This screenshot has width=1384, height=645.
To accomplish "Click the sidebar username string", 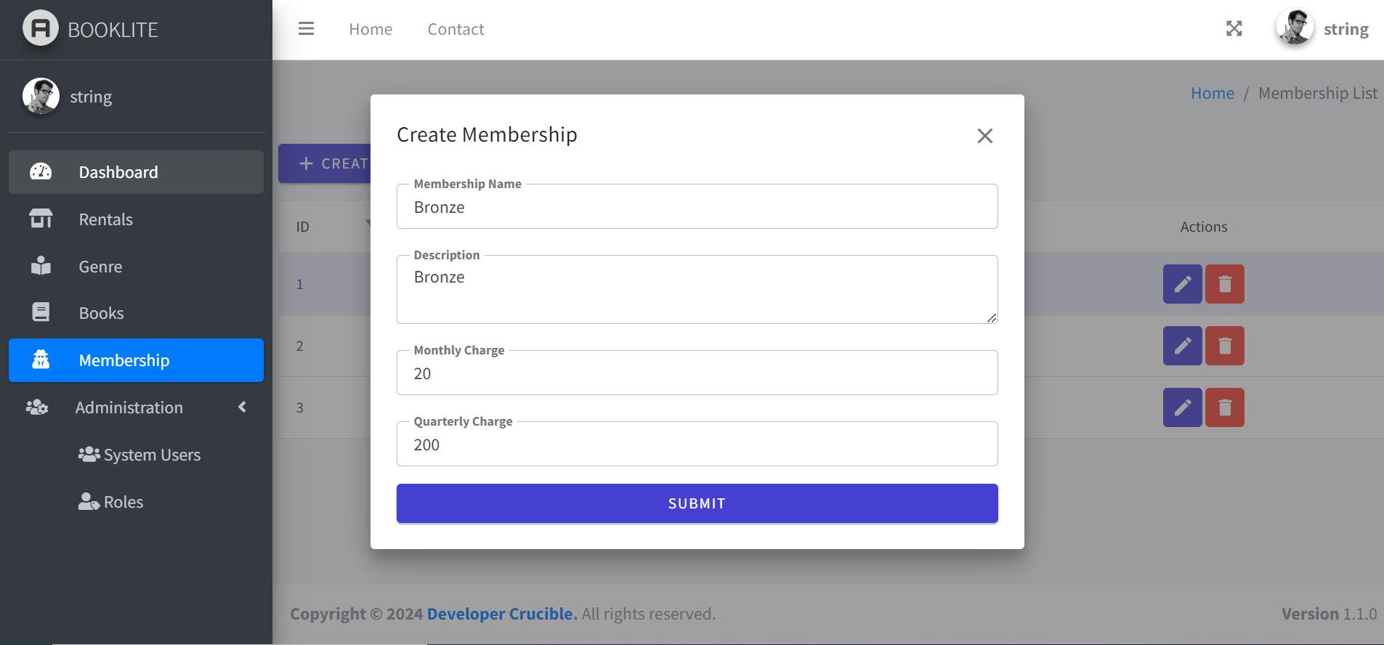I will (x=91, y=97).
